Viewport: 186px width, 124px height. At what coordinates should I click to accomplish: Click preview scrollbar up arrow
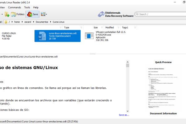click(127, 62)
